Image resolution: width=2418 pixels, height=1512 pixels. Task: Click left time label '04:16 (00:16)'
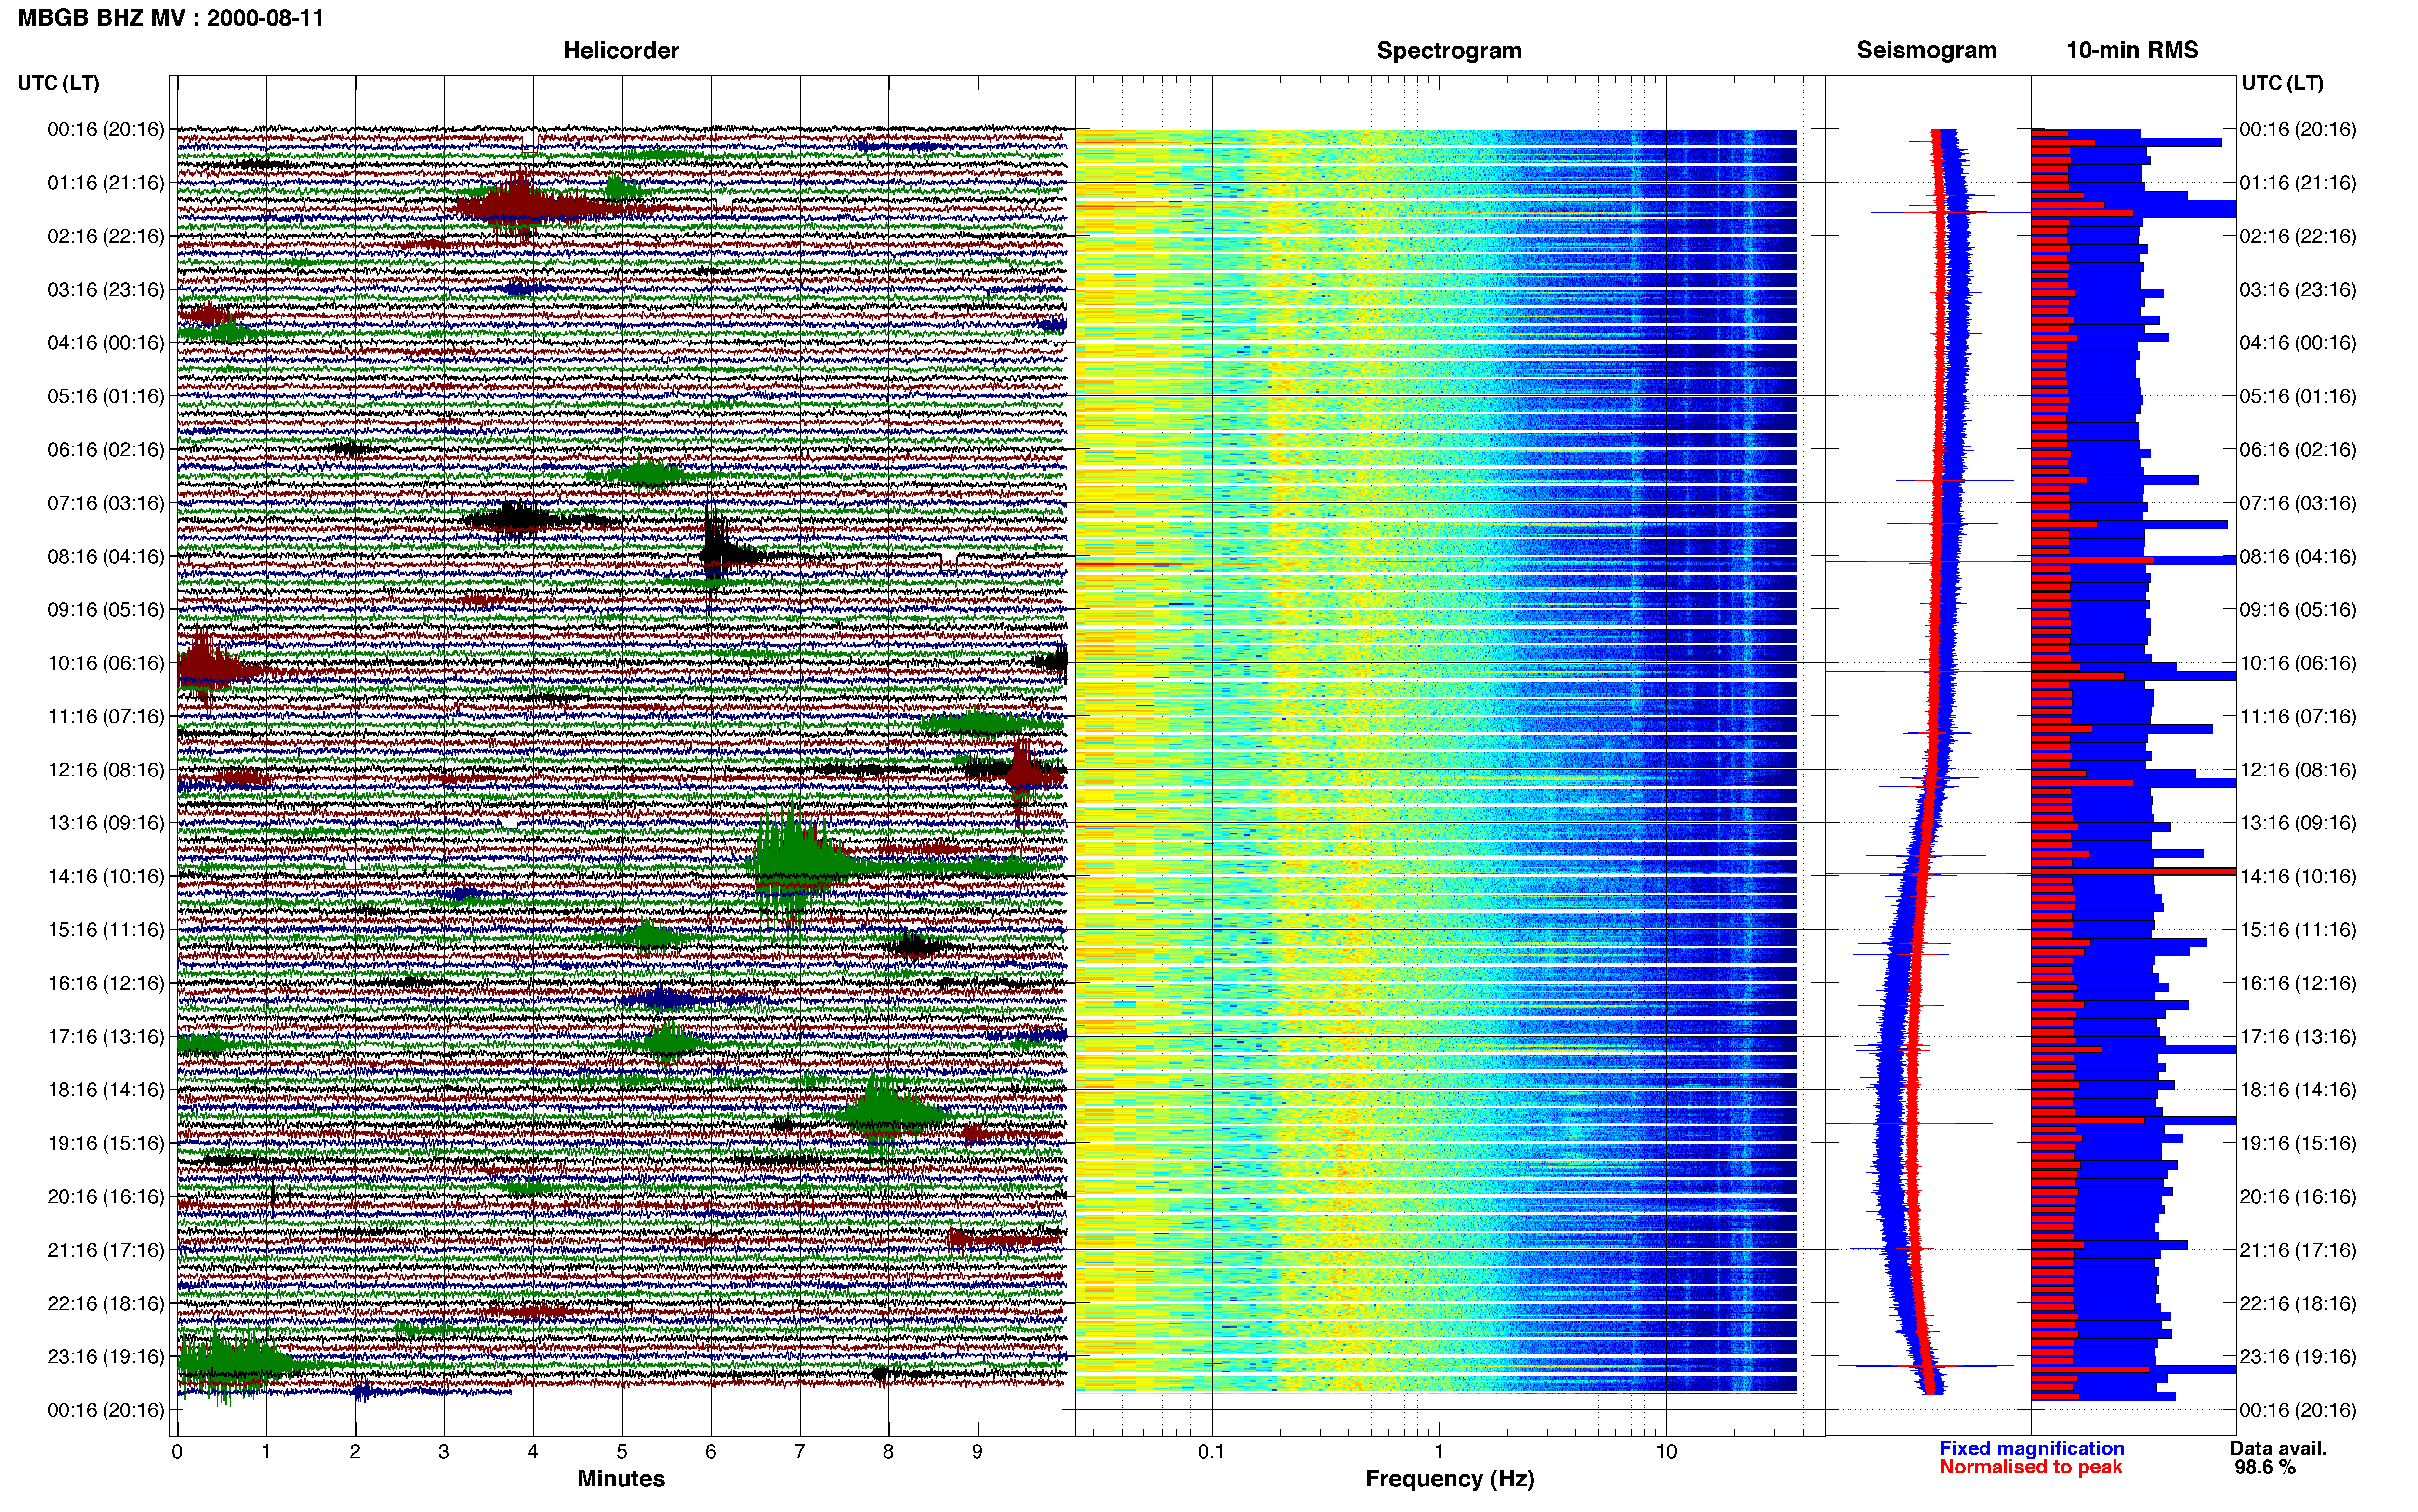tap(106, 343)
